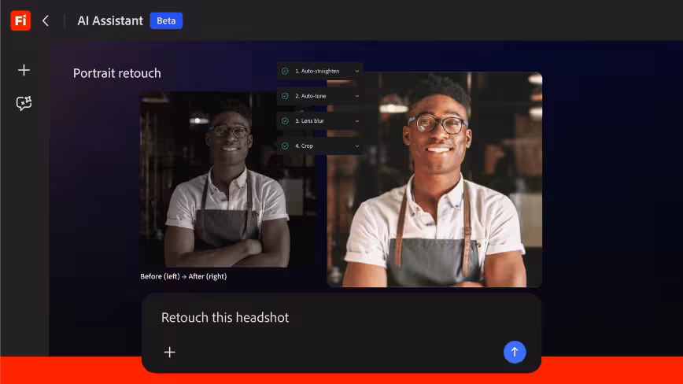Click the 'Portrait retouch' heading
Screen dimensions: 683x384
click(116, 73)
